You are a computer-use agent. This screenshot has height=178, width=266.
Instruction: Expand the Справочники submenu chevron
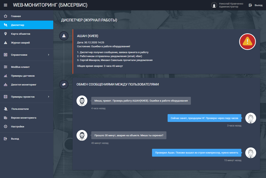[49, 55]
